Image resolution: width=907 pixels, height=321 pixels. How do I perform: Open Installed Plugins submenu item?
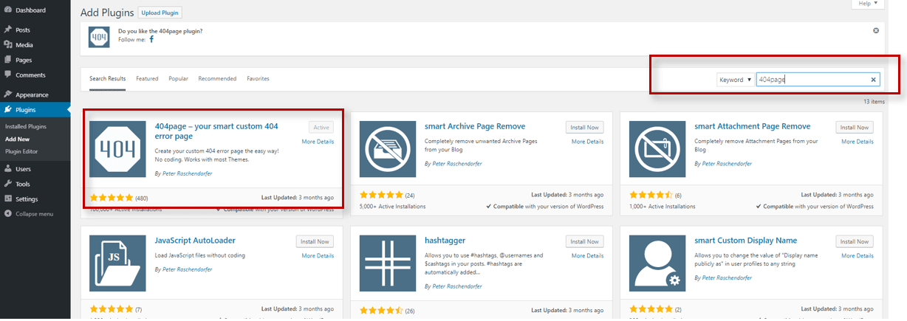[26, 127]
